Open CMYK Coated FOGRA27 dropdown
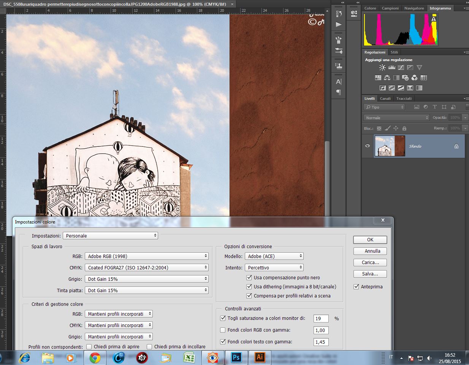The width and height of the screenshot is (469, 365). pos(147,267)
